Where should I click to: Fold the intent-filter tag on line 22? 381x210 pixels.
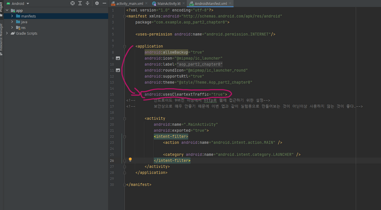tap(125, 137)
